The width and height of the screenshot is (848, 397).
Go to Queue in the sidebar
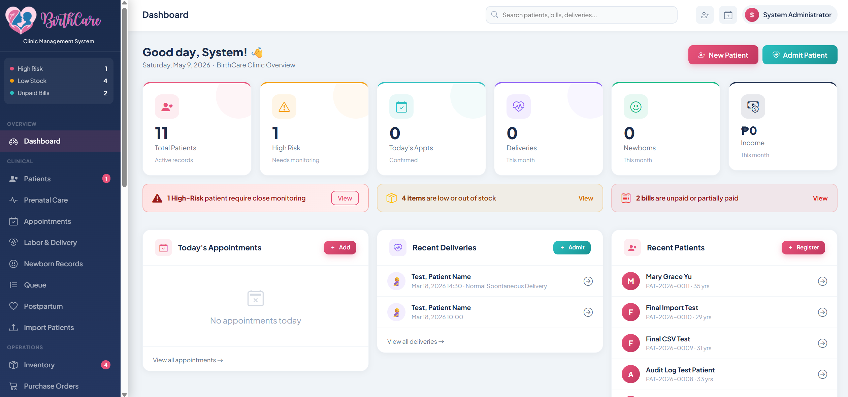click(x=60, y=285)
